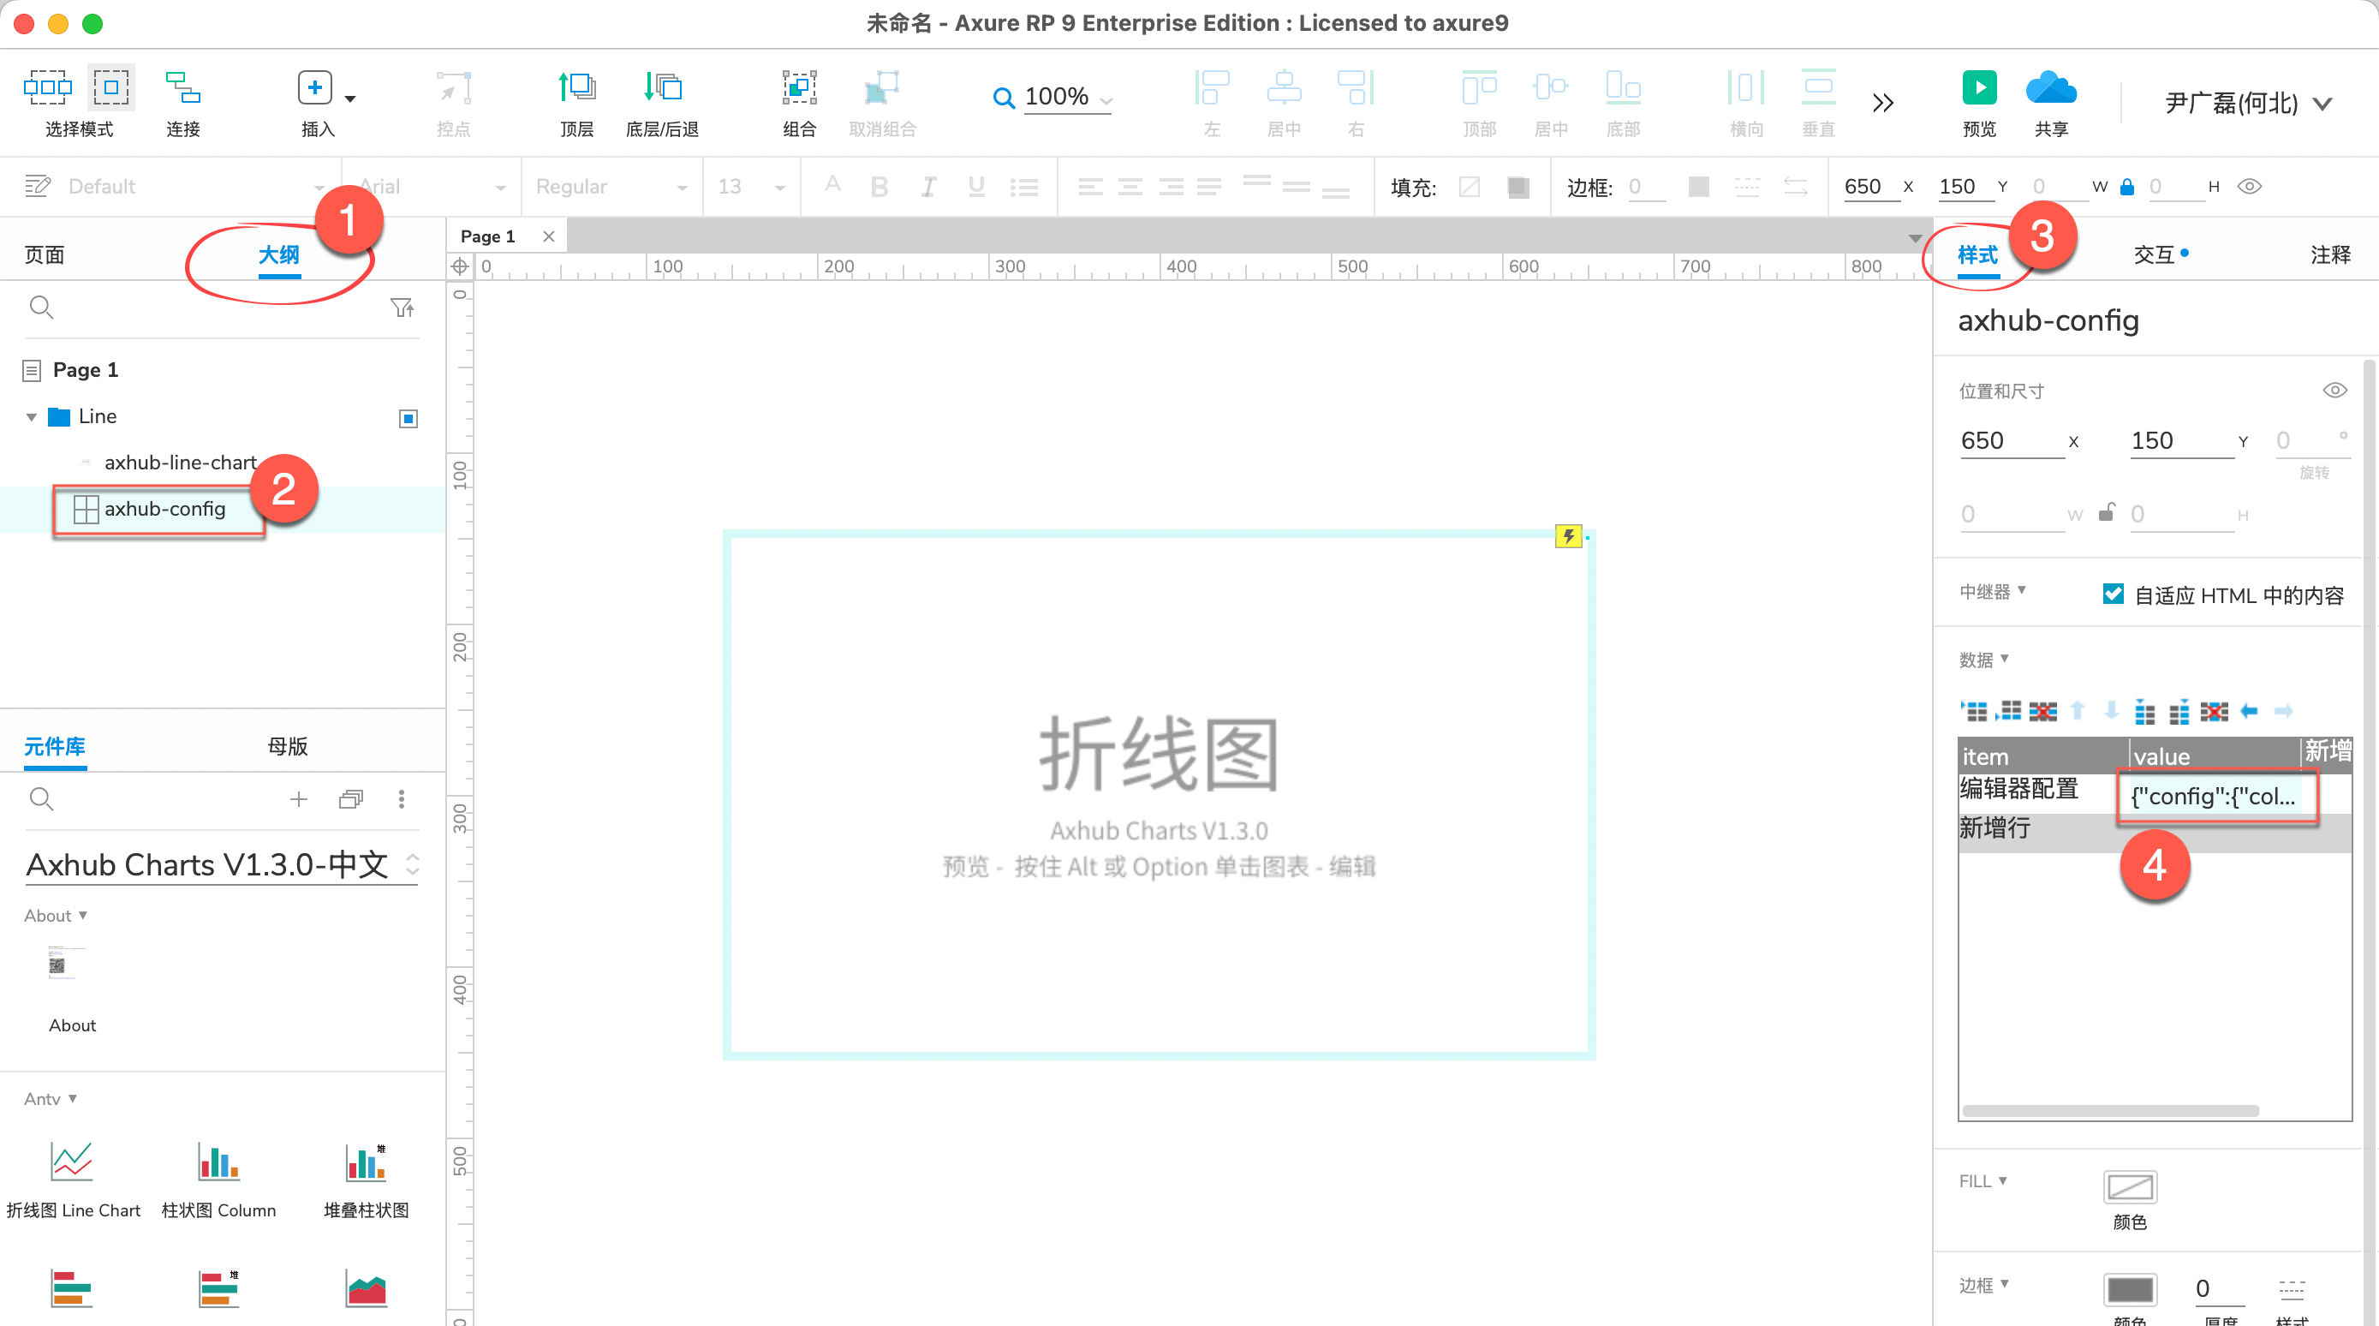Close the Page 1 canvas tab

549,236
